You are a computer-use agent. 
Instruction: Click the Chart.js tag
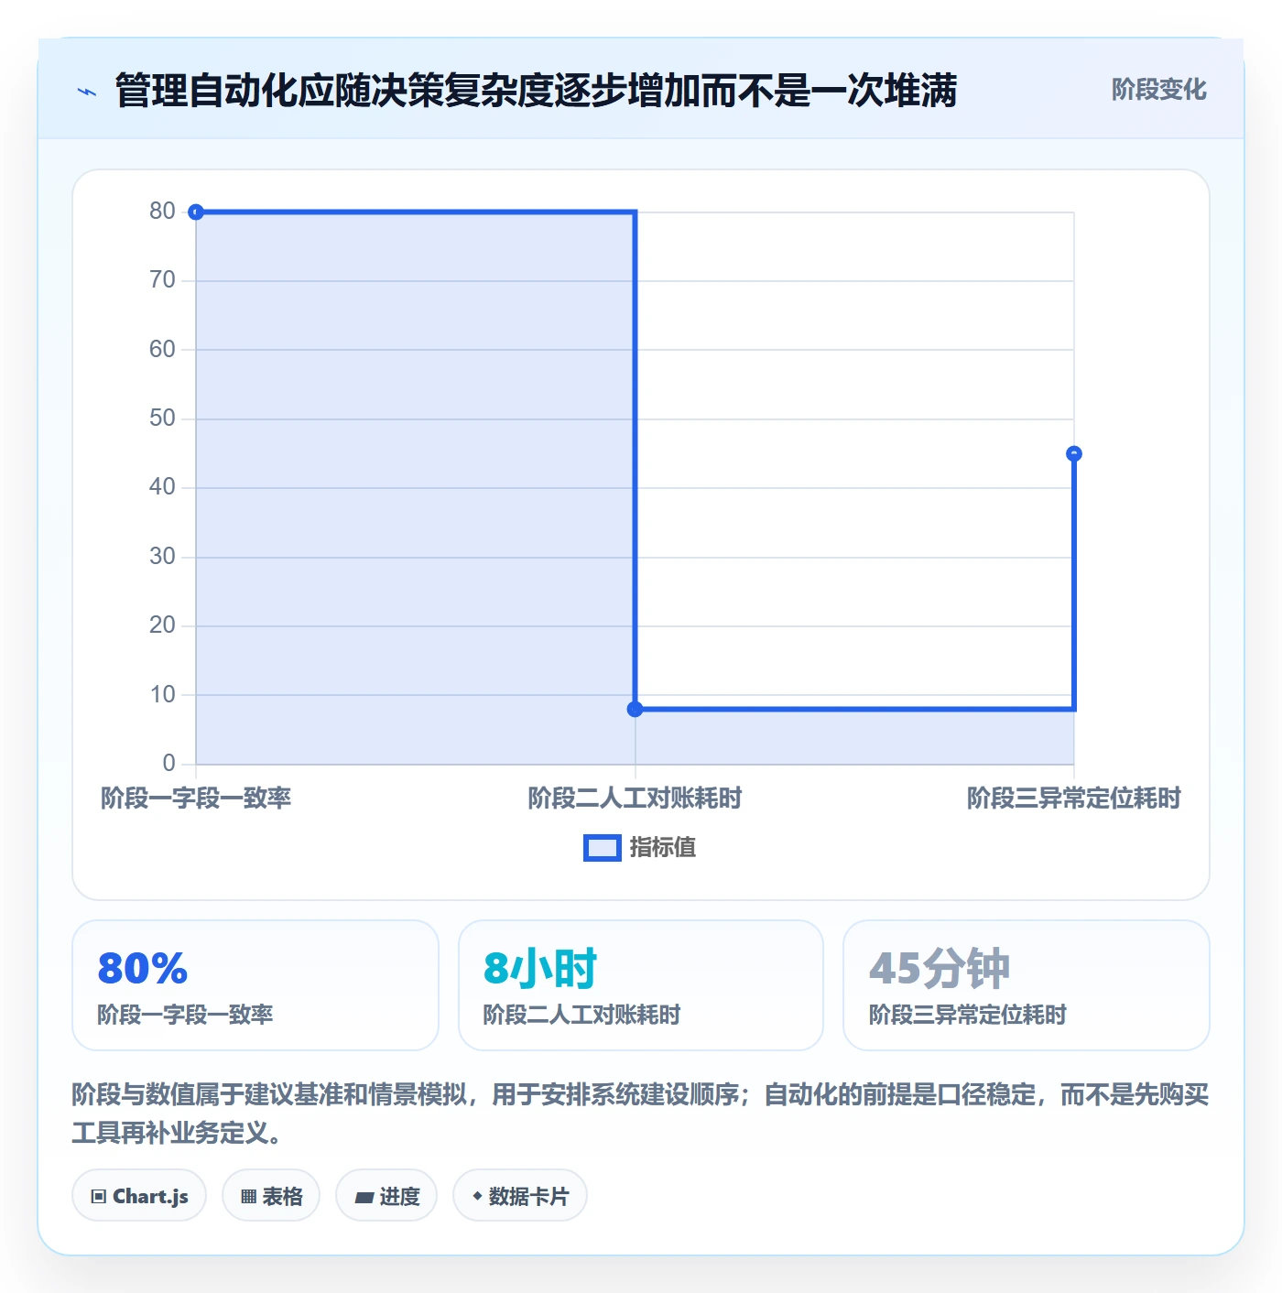[x=139, y=1196]
